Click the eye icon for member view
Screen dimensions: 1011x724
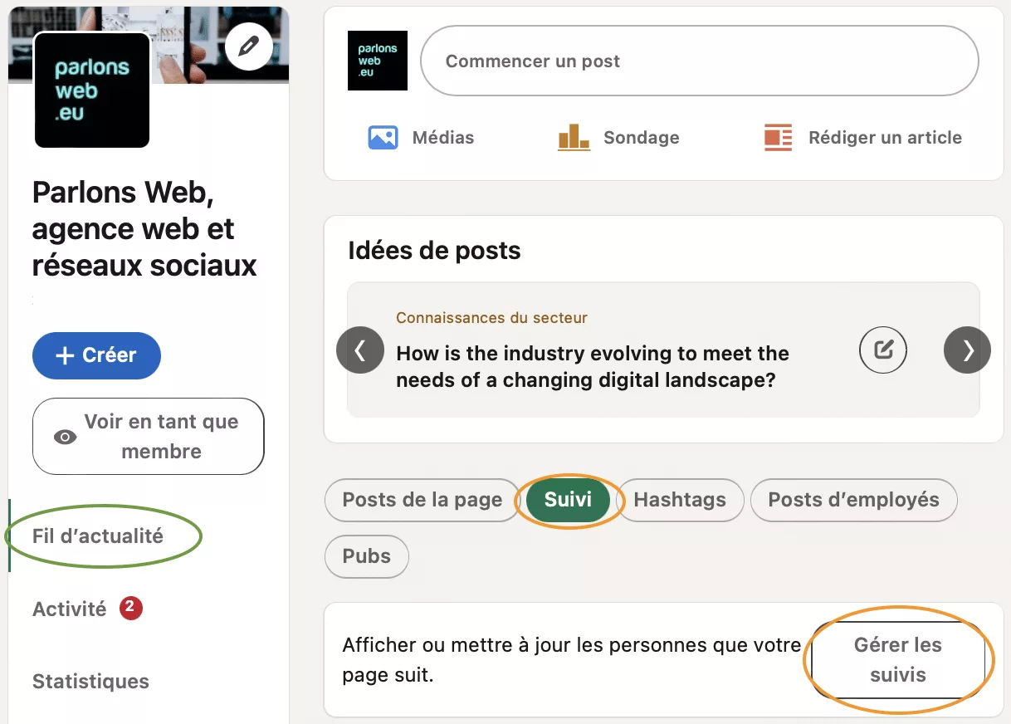click(66, 435)
